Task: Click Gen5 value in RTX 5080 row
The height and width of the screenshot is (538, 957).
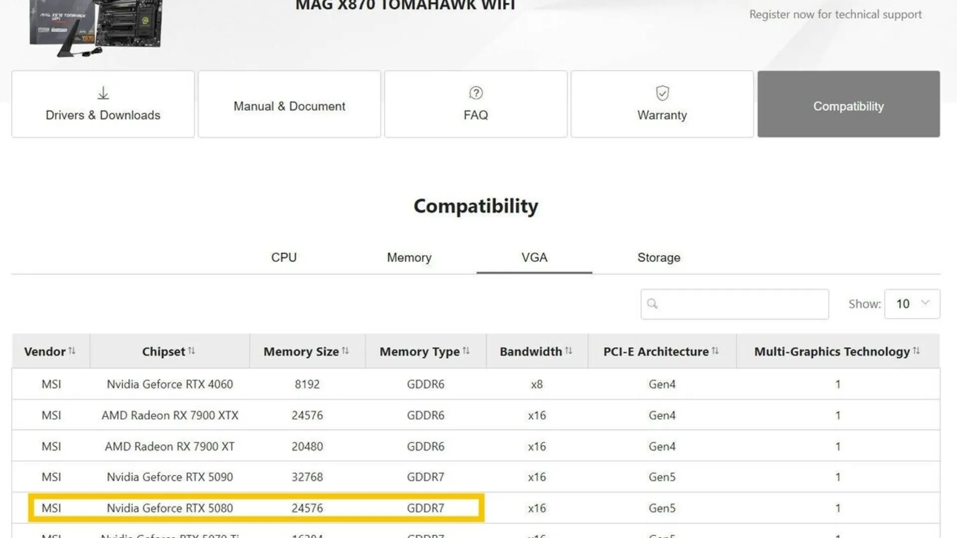Action: point(662,508)
